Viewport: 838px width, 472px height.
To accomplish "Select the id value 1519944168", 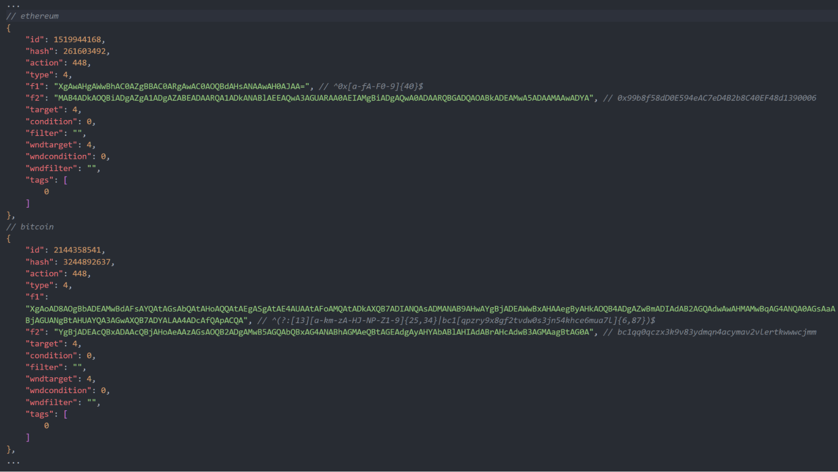I will coord(77,39).
